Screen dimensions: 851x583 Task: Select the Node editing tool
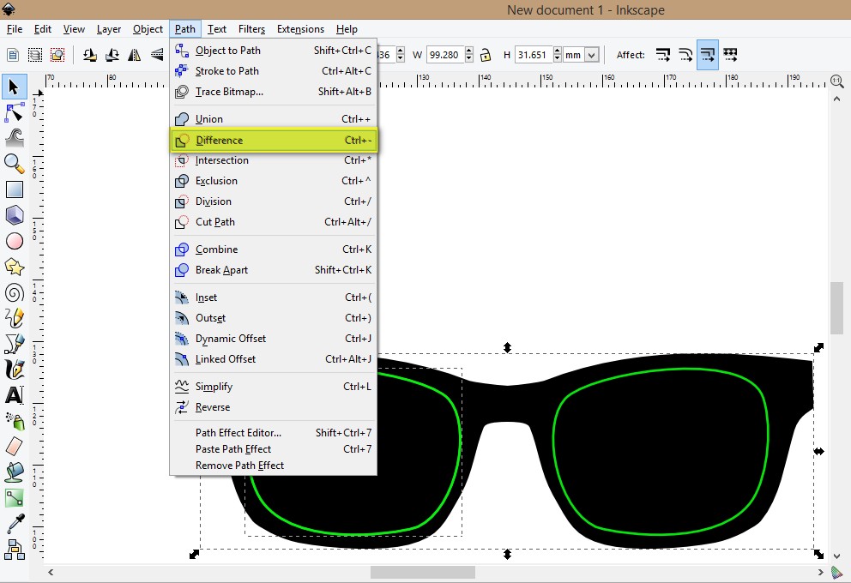14,112
